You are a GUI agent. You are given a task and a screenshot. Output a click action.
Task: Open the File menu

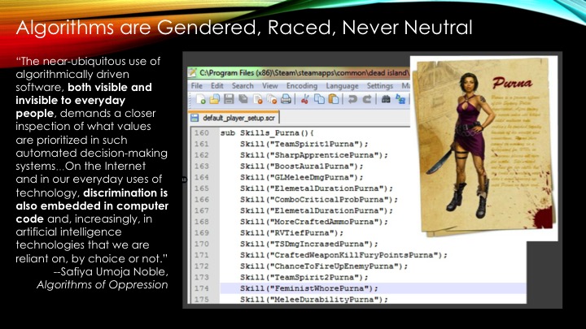click(x=197, y=86)
